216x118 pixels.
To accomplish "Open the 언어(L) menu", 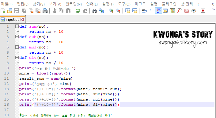I will pyautogui.click(x=92, y=4).
